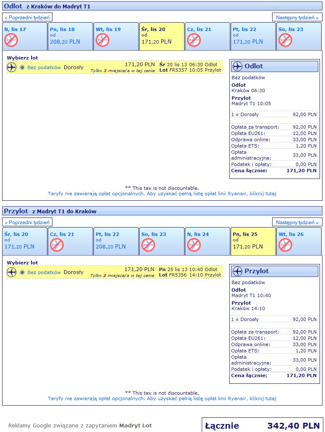Select Pn, lis 18 departure date tab
This screenshot has height=432, width=325.
70,36
